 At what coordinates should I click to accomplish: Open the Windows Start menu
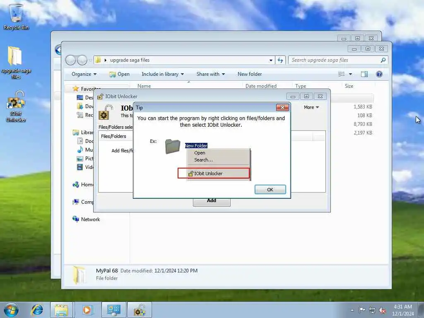click(11, 310)
